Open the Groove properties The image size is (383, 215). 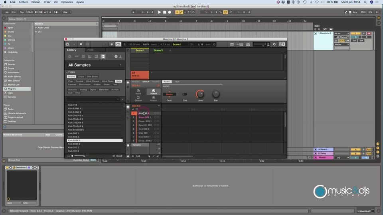(x=138, y=99)
